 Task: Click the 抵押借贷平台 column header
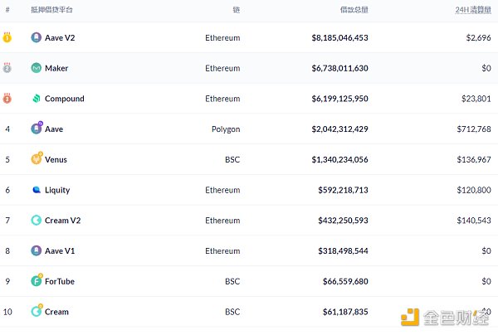click(x=51, y=10)
